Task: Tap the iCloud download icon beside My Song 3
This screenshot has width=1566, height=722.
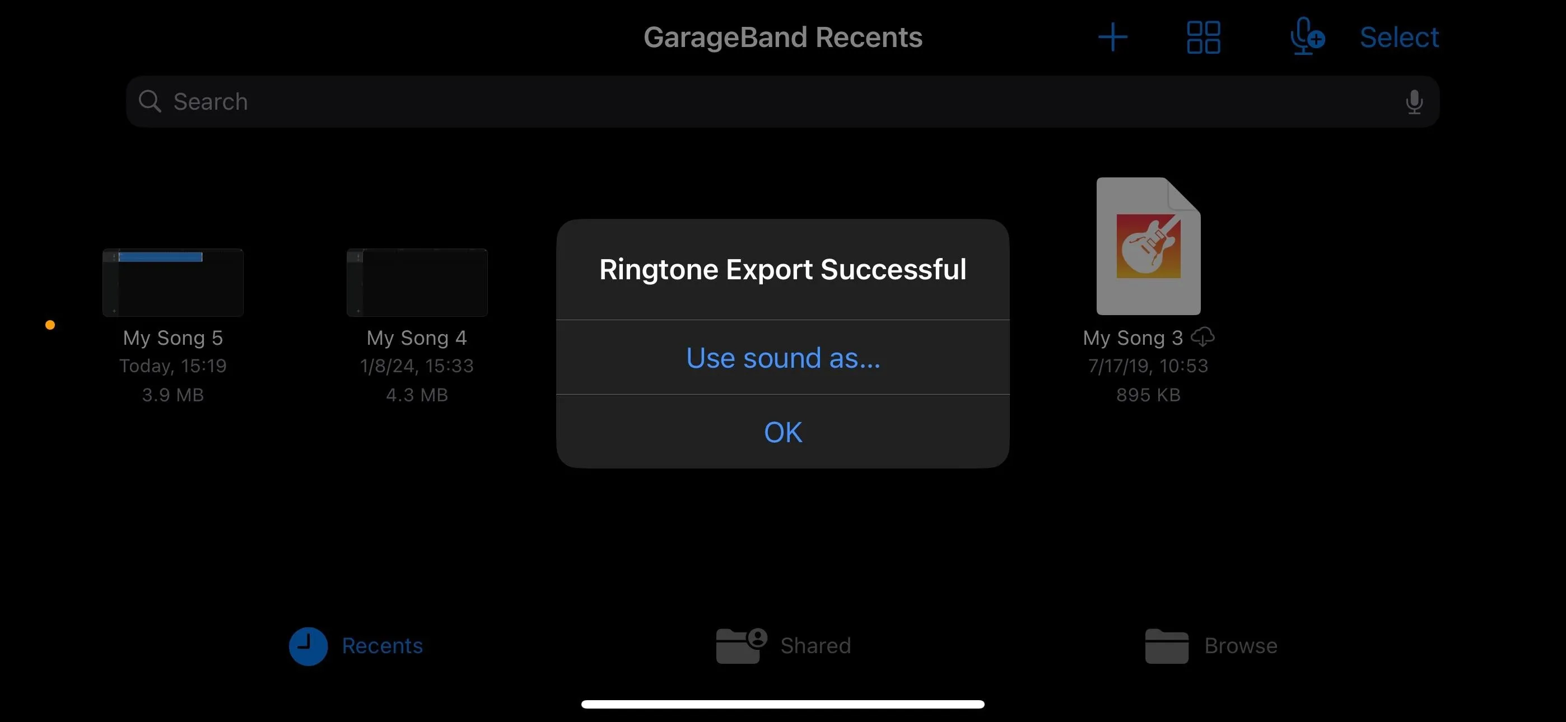Action: point(1202,337)
